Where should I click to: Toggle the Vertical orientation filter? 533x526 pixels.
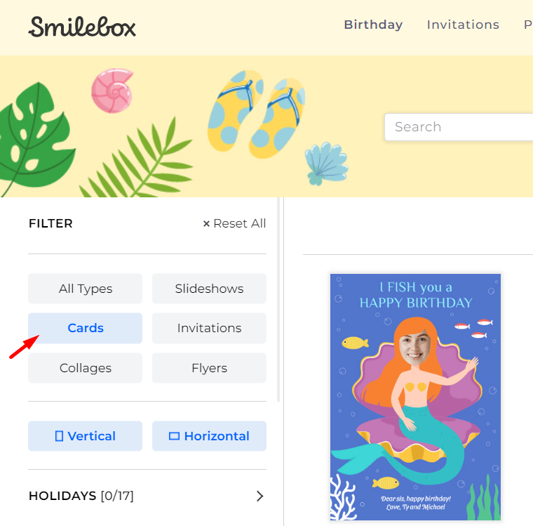(x=86, y=436)
